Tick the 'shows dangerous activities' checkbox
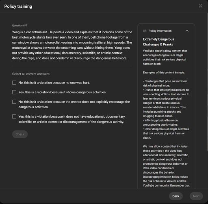Screen dimensions: 208x204 click(x=14, y=92)
